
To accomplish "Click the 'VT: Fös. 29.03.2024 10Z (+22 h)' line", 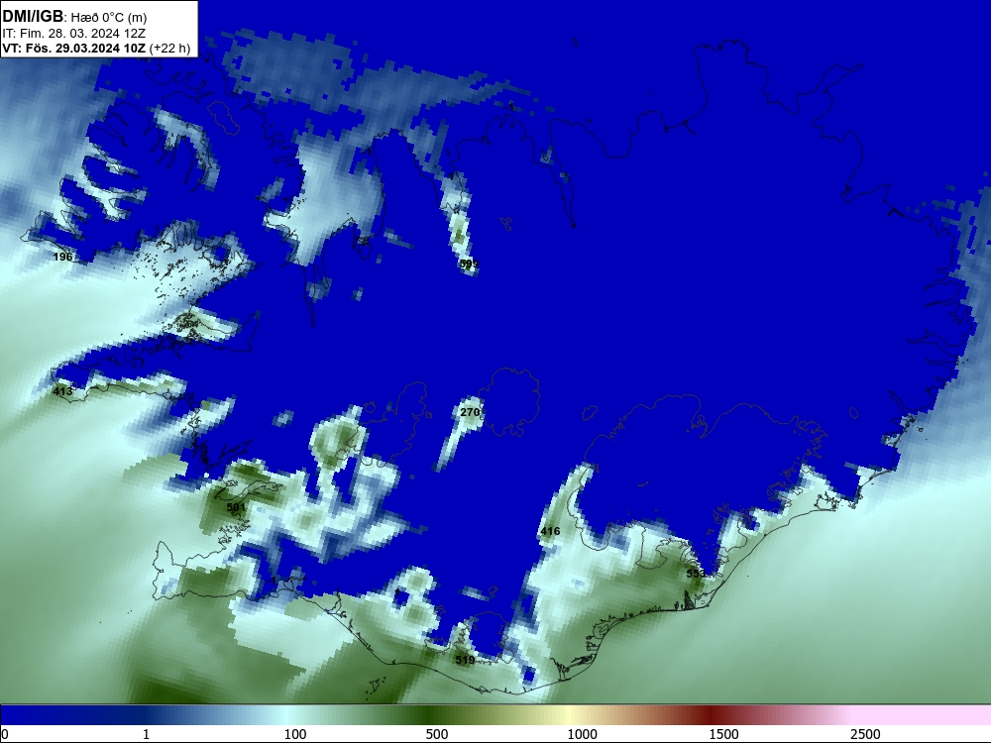I will [96, 48].
